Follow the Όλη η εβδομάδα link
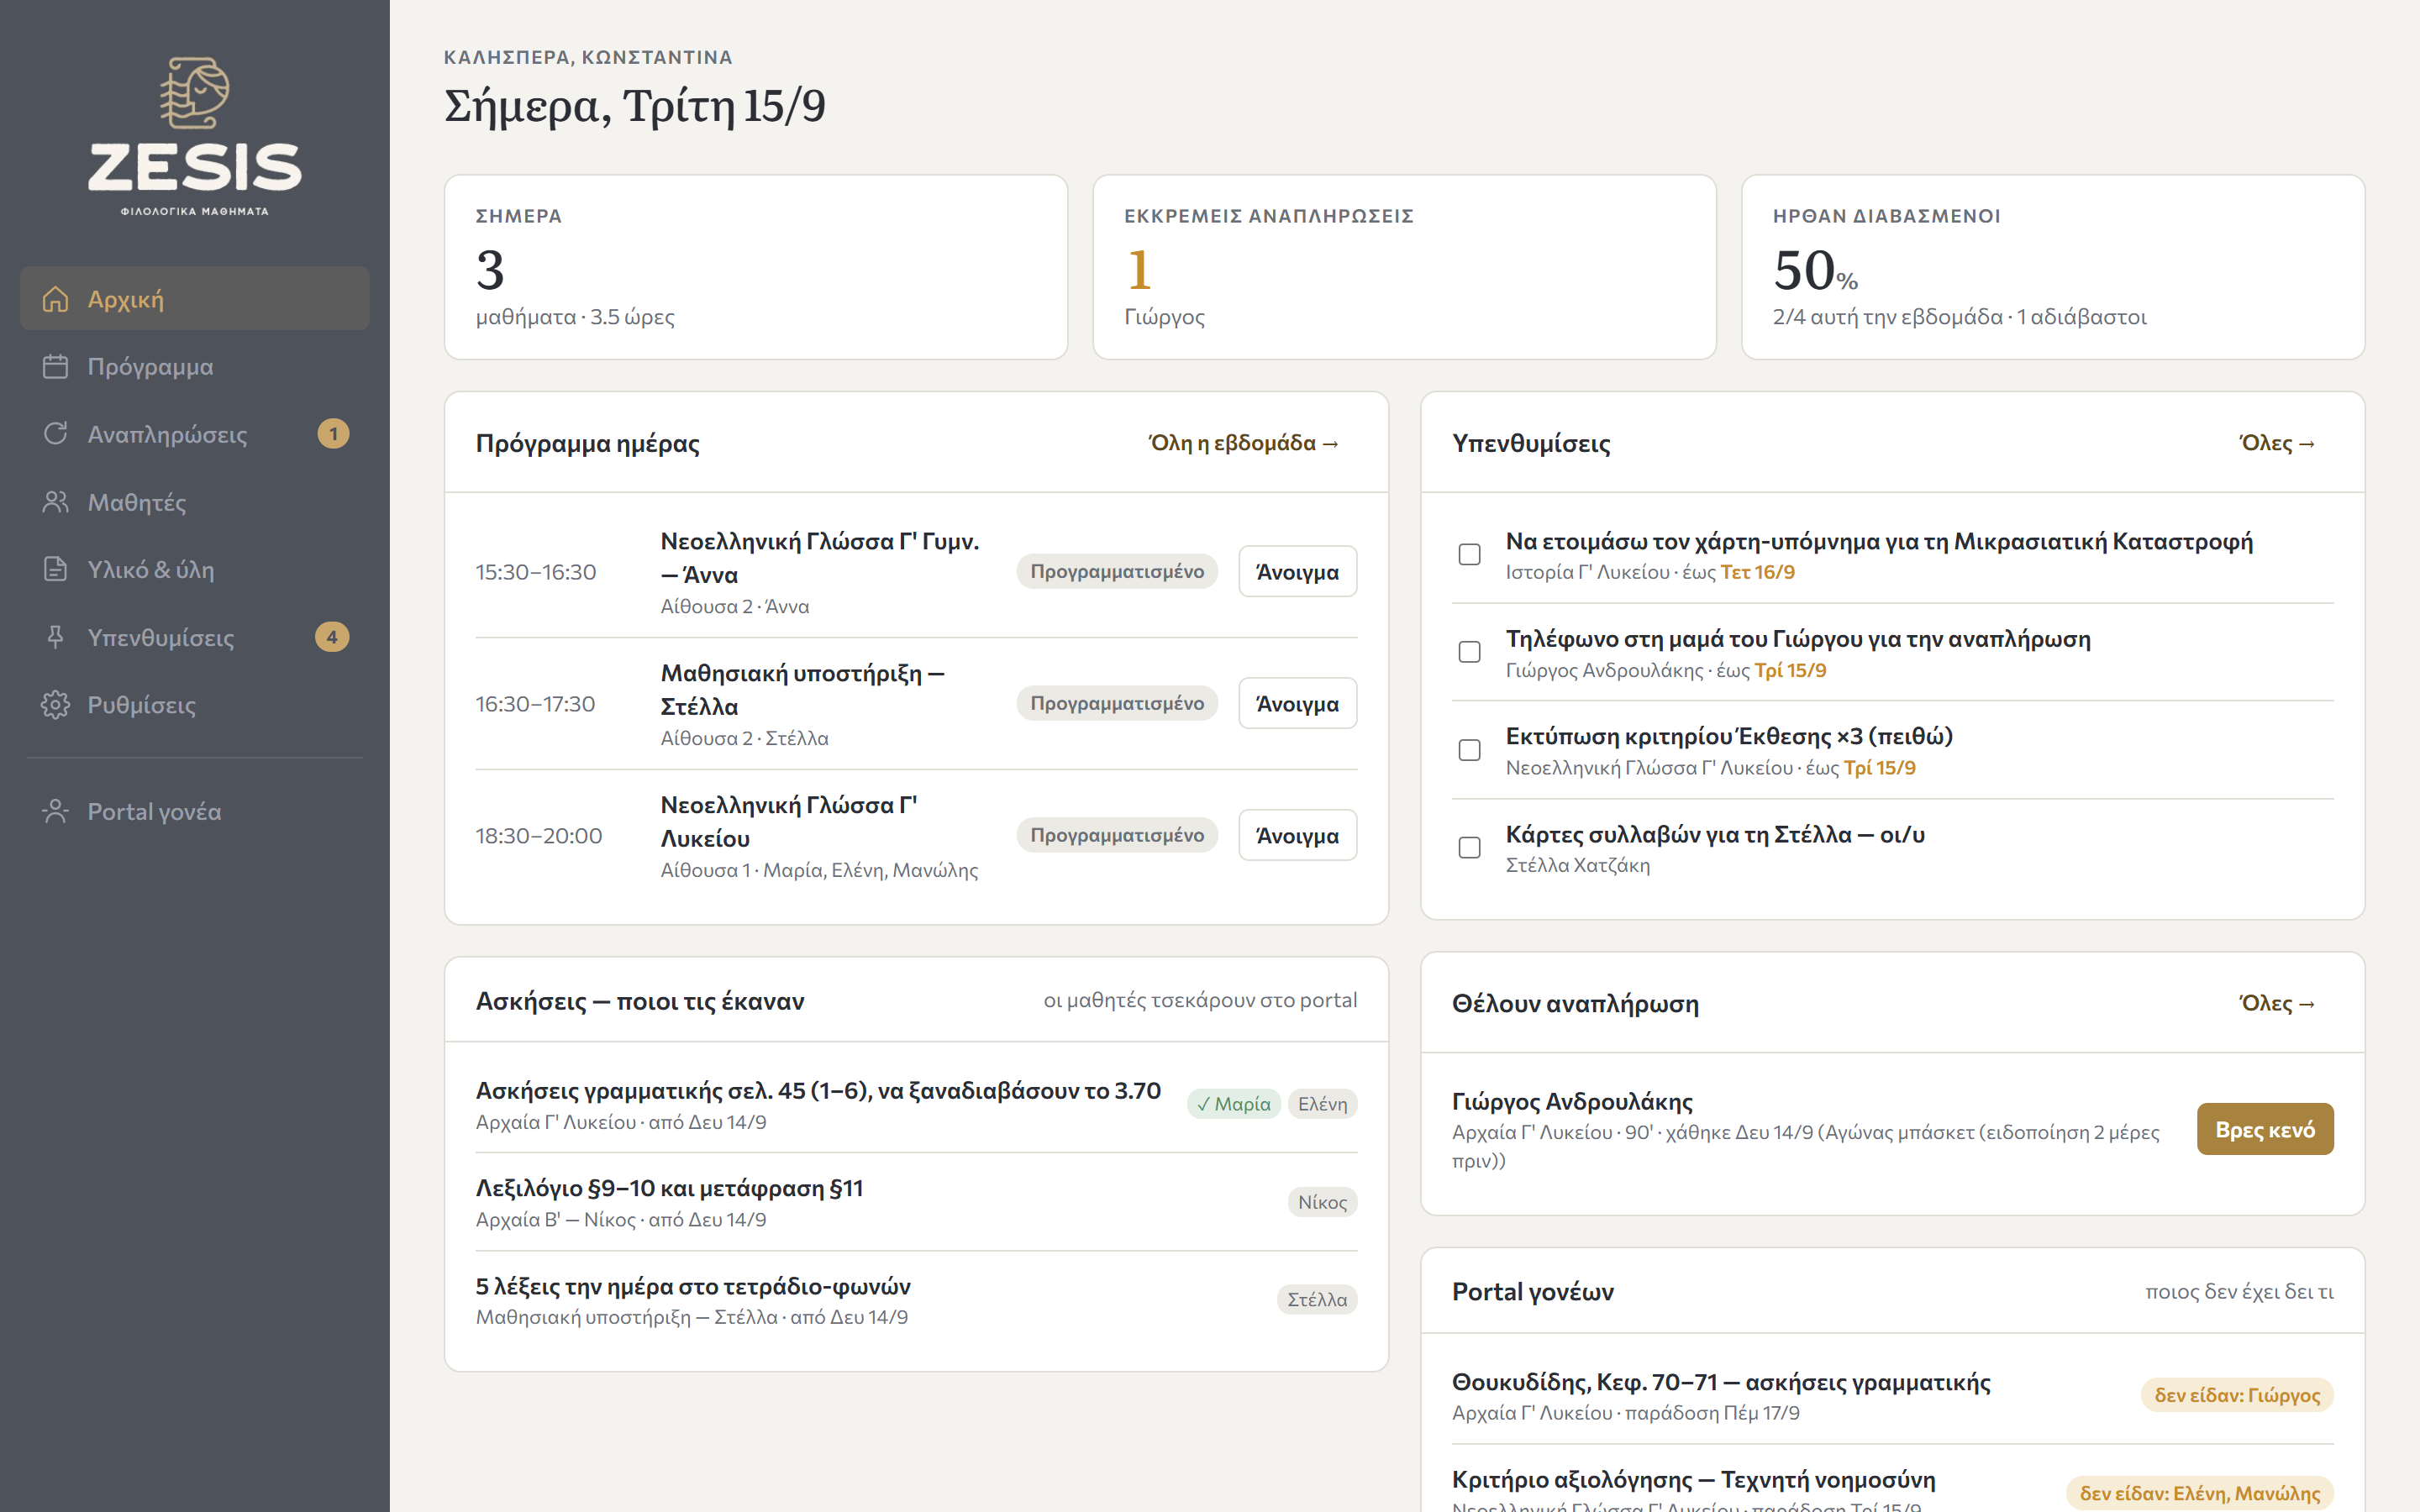The height and width of the screenshot is (1512, 2420). coord(1243,443)
